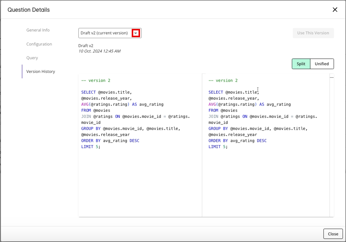Click the 10 Oct. 2024 timestamp
Image resolution: width=346 pixels, height=242 pixels.
pyautogui.click(x=99, y=51)
